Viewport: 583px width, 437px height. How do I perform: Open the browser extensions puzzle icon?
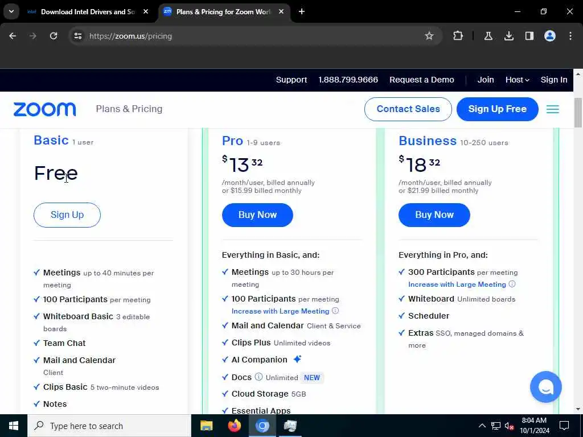[458, 36]
